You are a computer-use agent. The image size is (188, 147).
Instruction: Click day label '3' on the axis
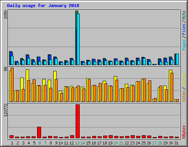coord(23,143)
